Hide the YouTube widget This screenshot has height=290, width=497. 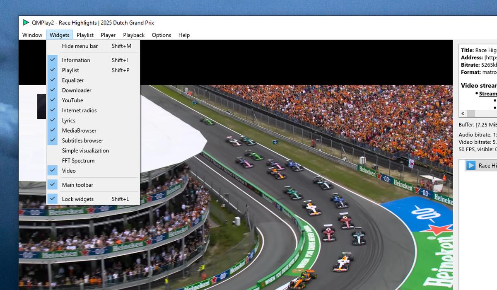[73, 100]
